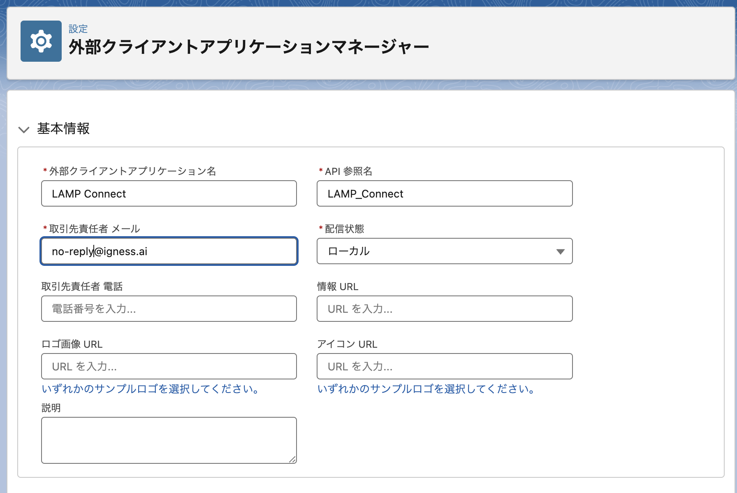Click the 設定 breadcrumb text
The height and width of the screenshot is (493, 737).
pyautogui.click(x=78, y=29)
